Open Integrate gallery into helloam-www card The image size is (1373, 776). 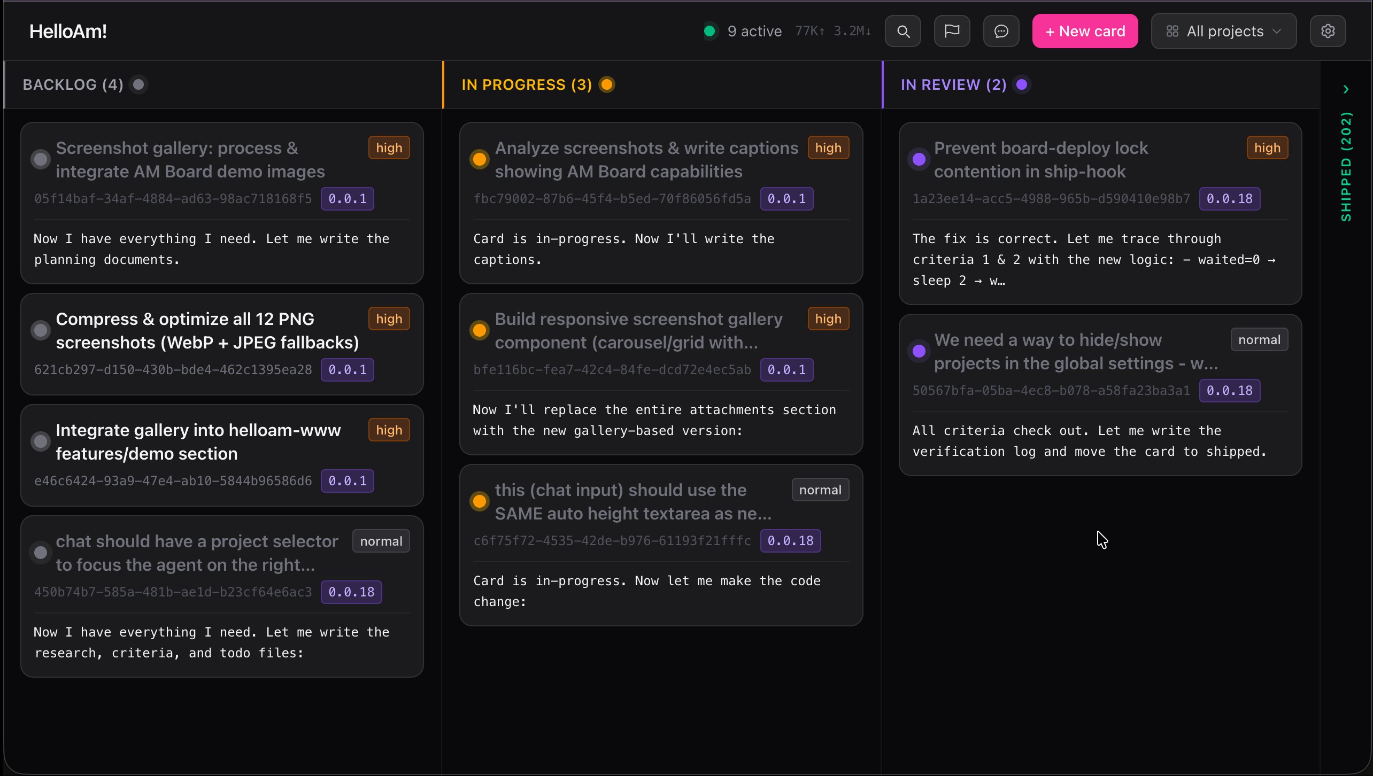[x=198, y=441]
